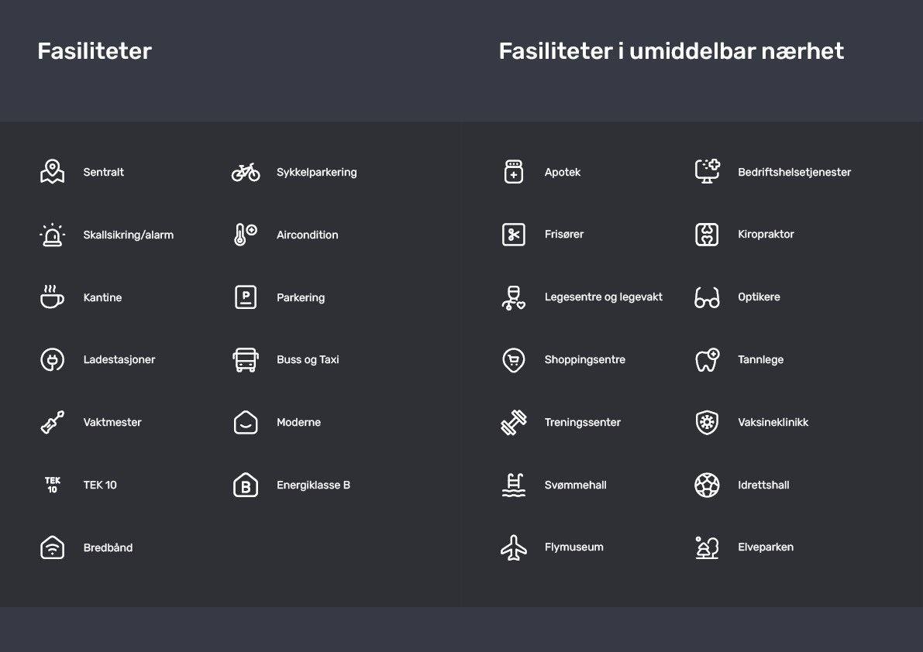Click the virus shield Vaksineklinikk icon

tap(707, 422)
